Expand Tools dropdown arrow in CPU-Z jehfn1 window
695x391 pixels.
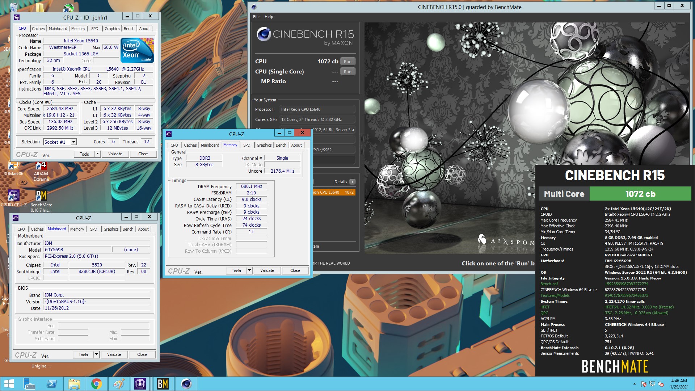point(97,154)
